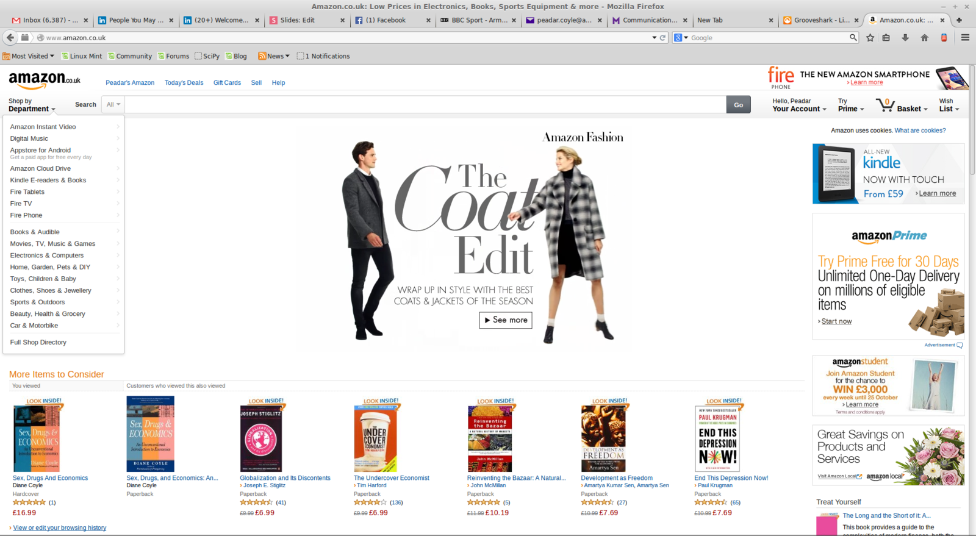Switch to the Facebook tab

392,20
